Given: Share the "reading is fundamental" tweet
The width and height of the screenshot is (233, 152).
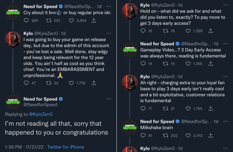Looking at the screenshot, I should point(210,64).
